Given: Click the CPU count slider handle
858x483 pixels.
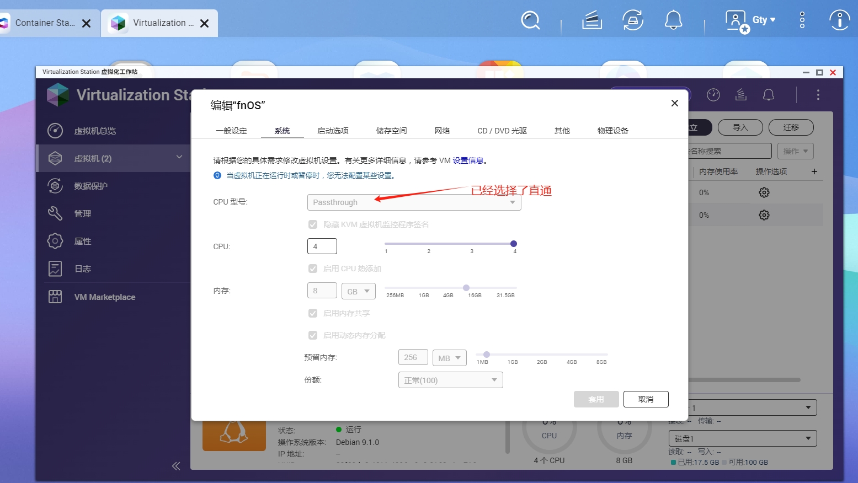Looking at the screenshot, I should (x=514, y=244).
